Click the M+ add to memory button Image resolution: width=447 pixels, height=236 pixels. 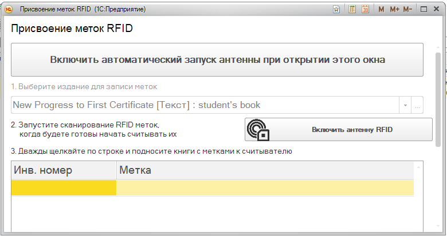[x=394, y=10]
